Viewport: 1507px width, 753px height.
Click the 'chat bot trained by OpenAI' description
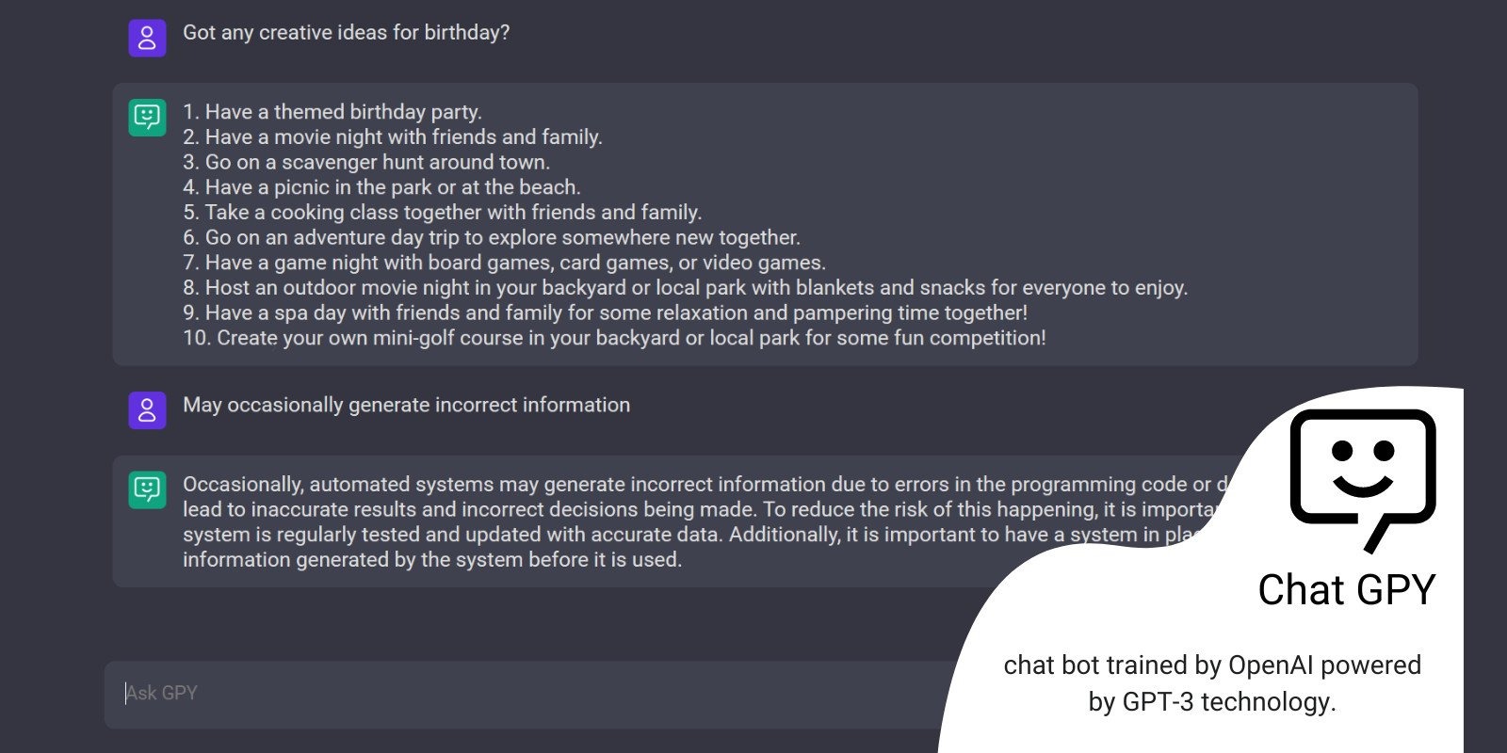tap(1212, 665)
